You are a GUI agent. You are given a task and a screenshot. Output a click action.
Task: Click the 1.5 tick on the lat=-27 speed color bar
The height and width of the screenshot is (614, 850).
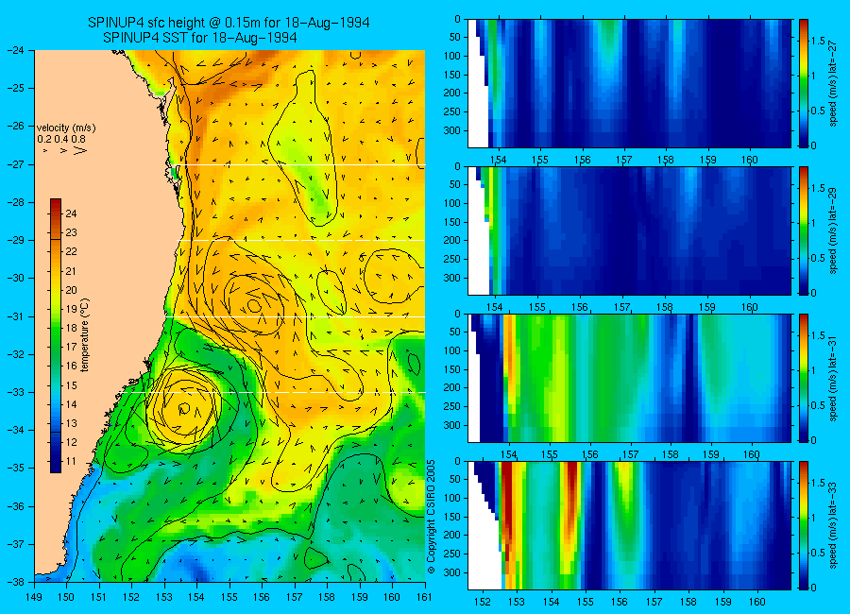pyautogui.click(x=819, y=42)
